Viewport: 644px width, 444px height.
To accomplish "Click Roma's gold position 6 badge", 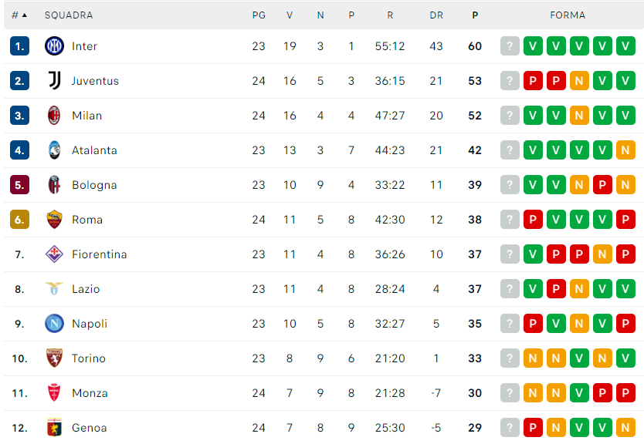I will coord(19,220).
